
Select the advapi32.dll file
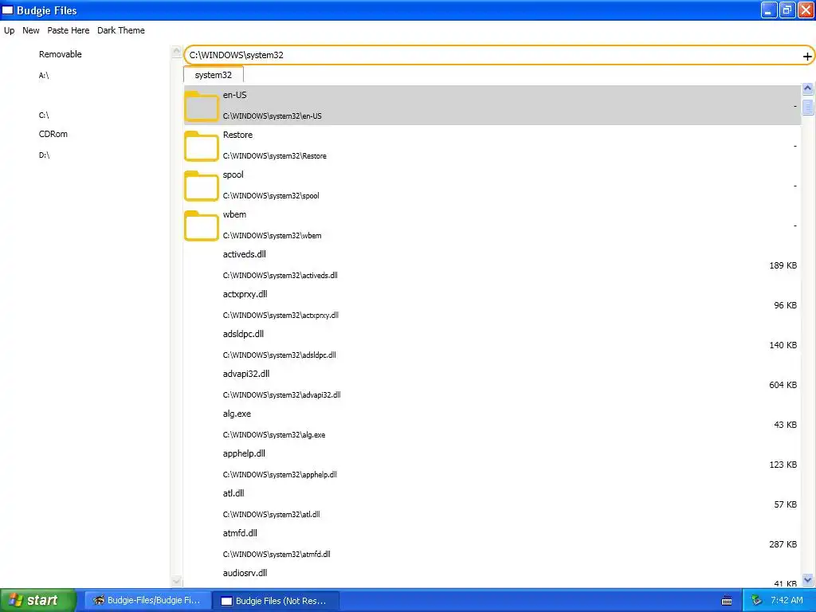(492, 384)
